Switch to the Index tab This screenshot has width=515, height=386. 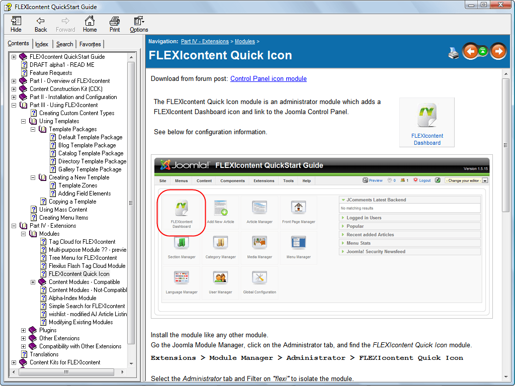42,44
